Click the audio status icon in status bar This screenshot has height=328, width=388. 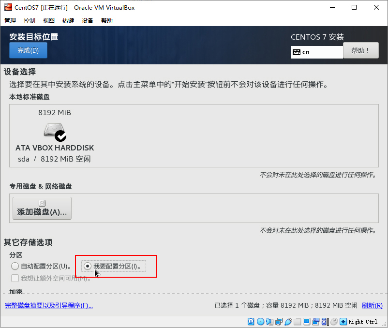pyautogui.click(x=270, y=322)
